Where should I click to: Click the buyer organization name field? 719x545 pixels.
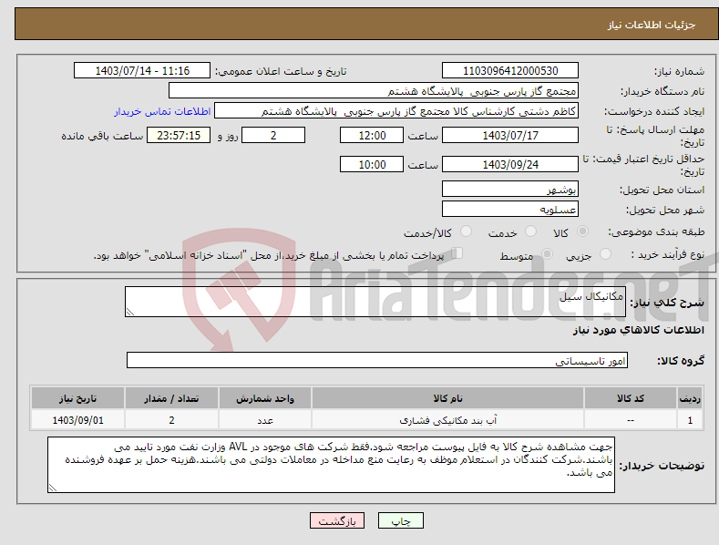coord(374,91)
